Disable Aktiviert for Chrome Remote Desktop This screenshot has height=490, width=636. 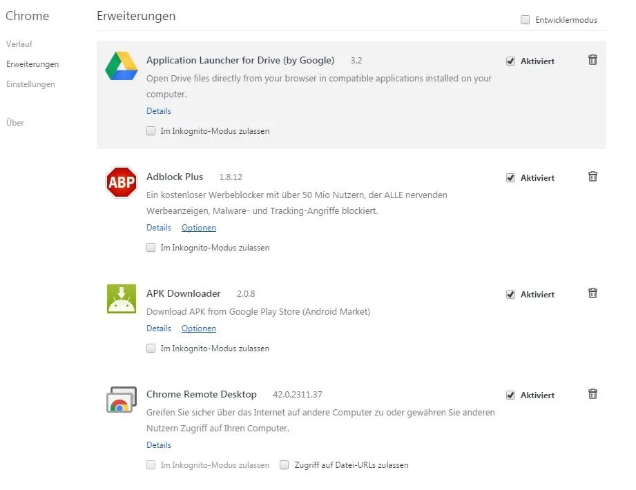coord(511,395)
